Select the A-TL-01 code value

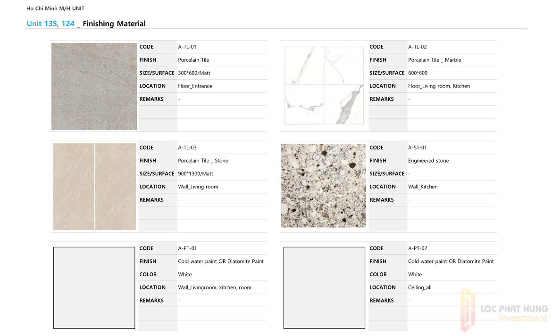click(x=187, y=47)
